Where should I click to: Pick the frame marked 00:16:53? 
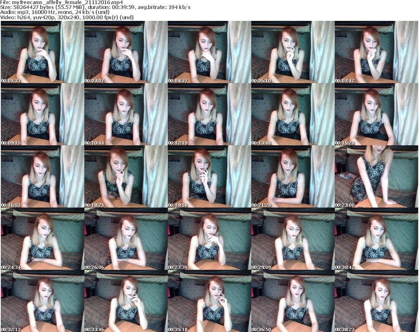[x=43, y=177]
